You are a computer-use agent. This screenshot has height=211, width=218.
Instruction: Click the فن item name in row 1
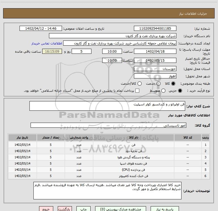[x=133, y=145]
